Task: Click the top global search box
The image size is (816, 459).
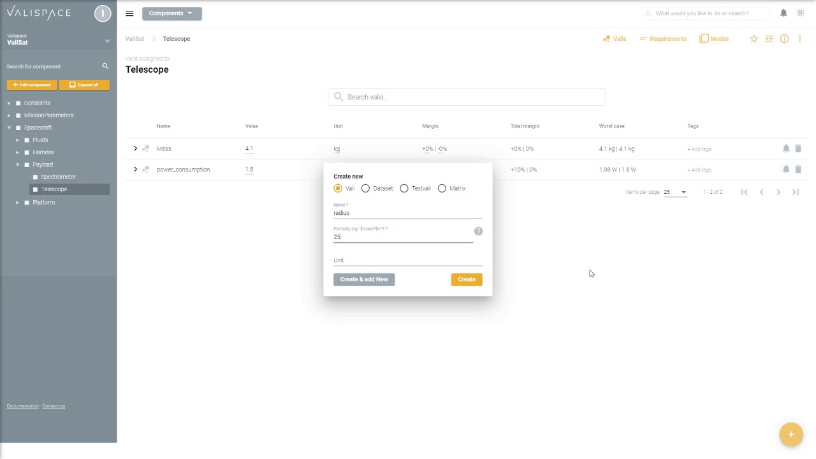Action: tap(706, 13)
